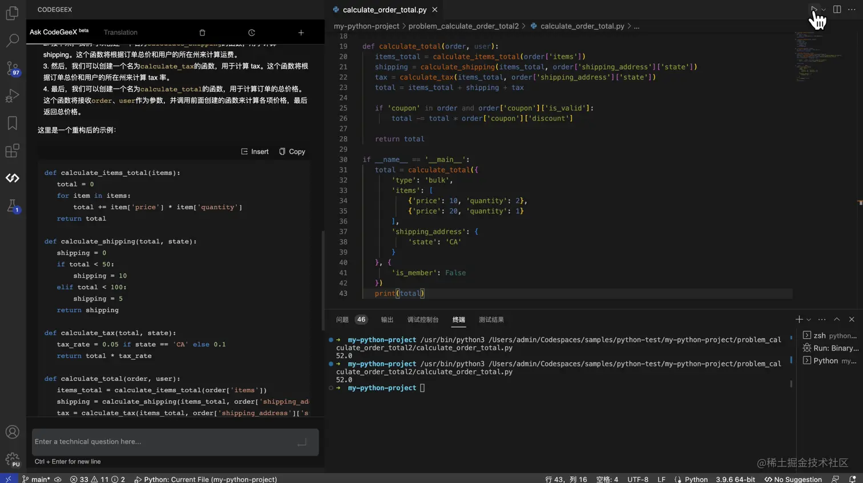Viewport: 863px width, 483px height.
Task: Create a new terminal with the plus icon
Action: pyautogui.click(x=799, y=319)
